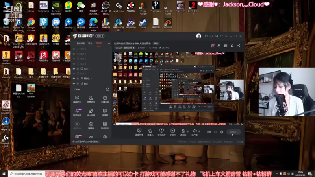315x177 pixels.
Task: Open the 歌词助手 tool
Action: (x=105, y=125)
